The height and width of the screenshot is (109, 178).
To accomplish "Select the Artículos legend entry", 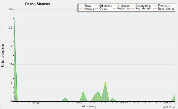I will pos(123,6).
